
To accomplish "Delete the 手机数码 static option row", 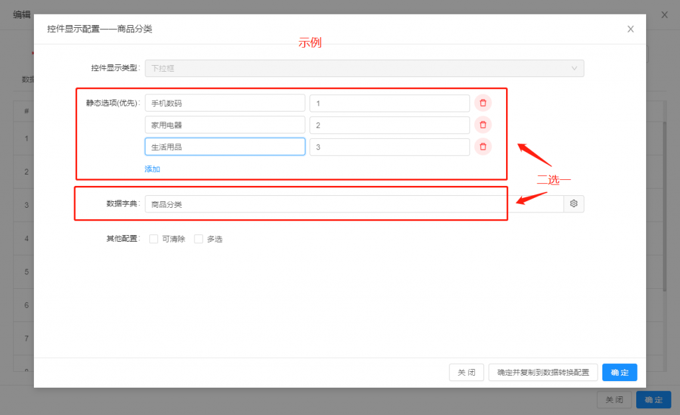I will point(483,103).
